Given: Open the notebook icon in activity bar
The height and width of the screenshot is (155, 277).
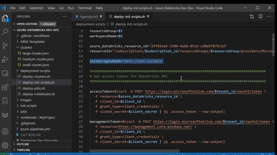Looking at the screenshot, I should coord(5,101).
